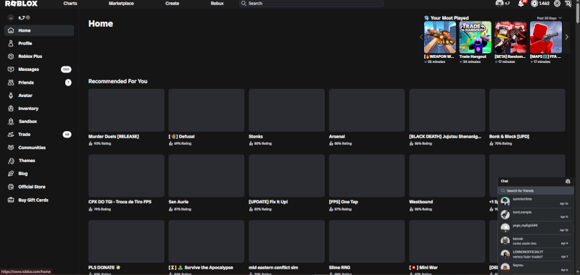580x275 pixels.
Task: Open [UPDATE] Fix It Up! title
Action: click(x=268, y=203)
